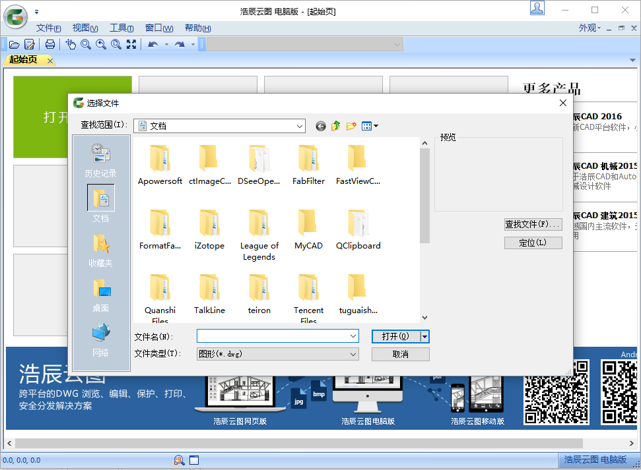Screen dimensions: 641x470
Task: Close the 起始页 tab
Action: coord(50,61)
